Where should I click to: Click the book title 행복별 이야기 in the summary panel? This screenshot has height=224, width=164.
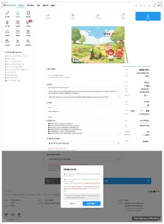point(144,70)
